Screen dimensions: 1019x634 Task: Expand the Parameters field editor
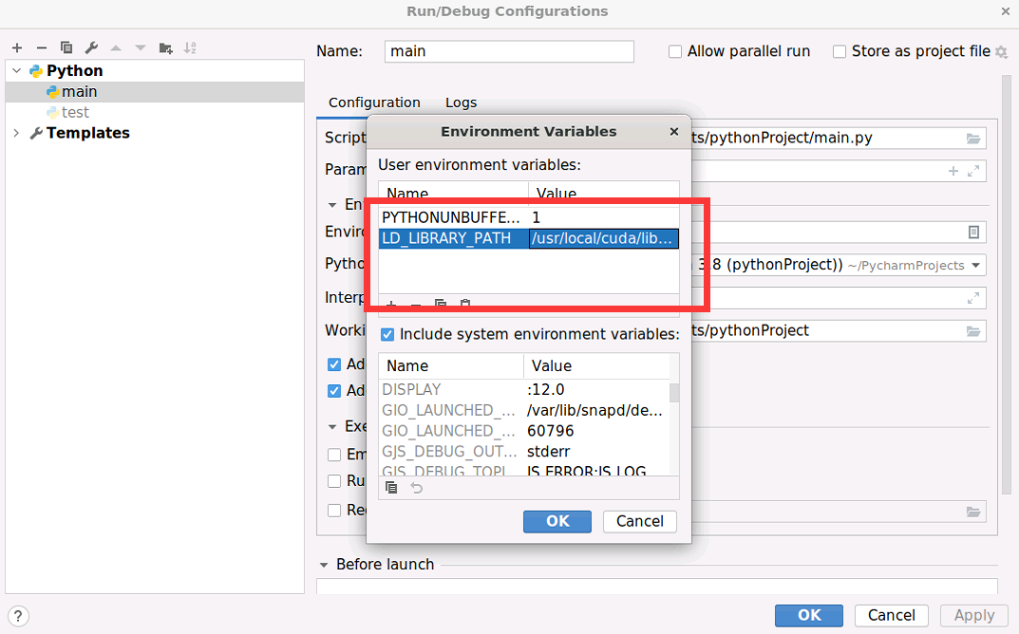(972, 171)
